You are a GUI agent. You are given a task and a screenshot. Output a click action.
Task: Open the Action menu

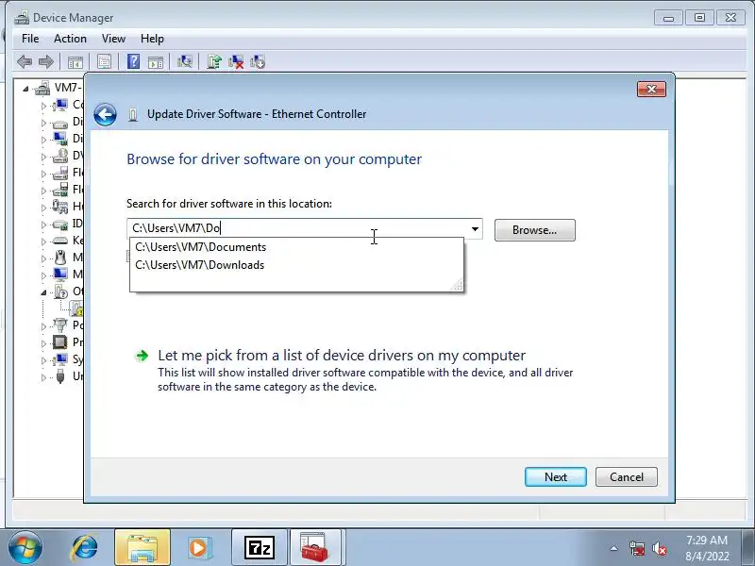click(70, 39)
